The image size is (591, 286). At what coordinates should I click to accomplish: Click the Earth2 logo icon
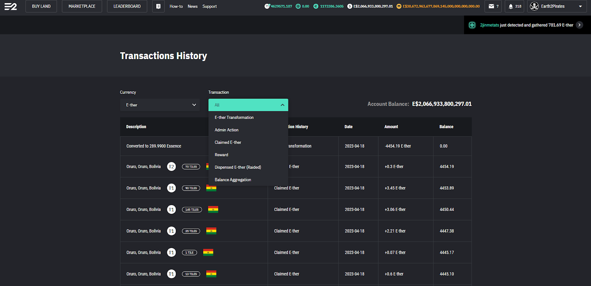point(10,6)
